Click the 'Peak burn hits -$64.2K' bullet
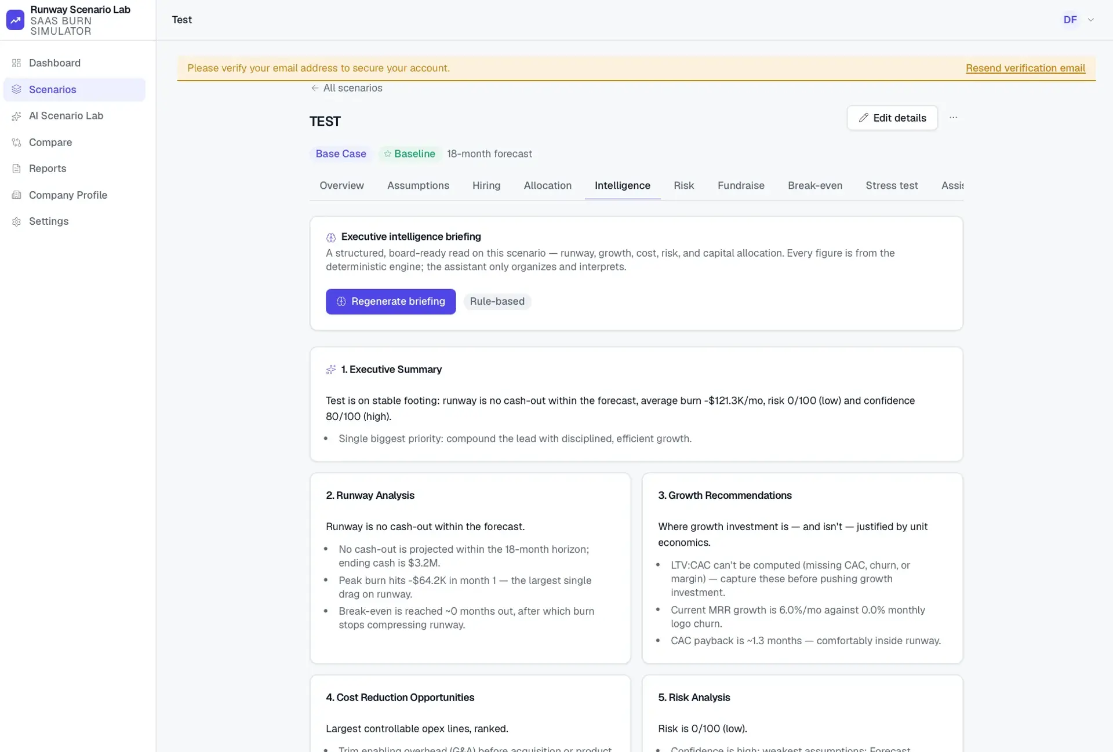1113x752 pixels. (465, 587)
